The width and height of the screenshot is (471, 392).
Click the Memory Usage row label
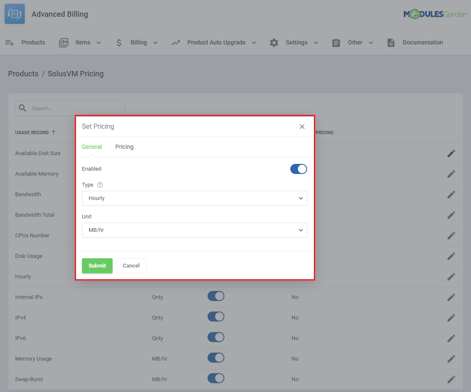(x=33, y=359)
